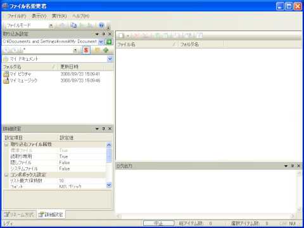Maximize the ファイル名変更君 window

pos(289,6)
